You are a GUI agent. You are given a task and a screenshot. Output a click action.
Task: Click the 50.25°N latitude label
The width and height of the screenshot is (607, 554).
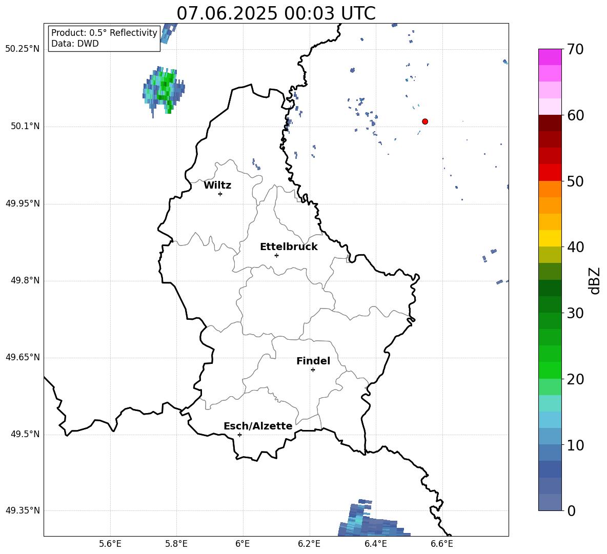point(23,49)
